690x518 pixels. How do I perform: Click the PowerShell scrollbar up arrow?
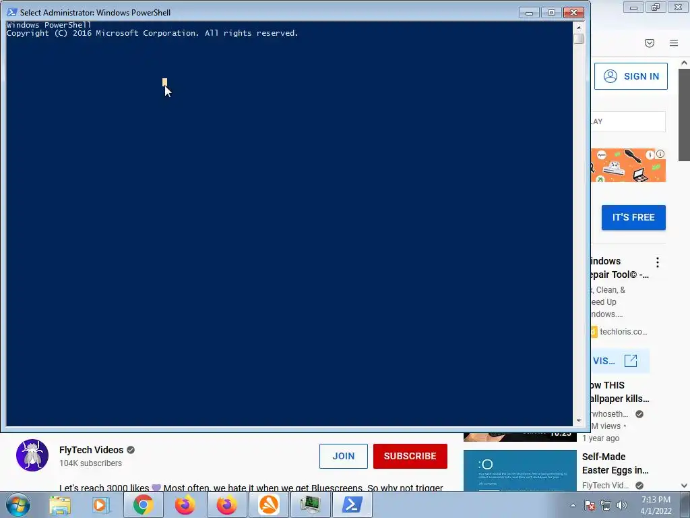click(579, 27)
